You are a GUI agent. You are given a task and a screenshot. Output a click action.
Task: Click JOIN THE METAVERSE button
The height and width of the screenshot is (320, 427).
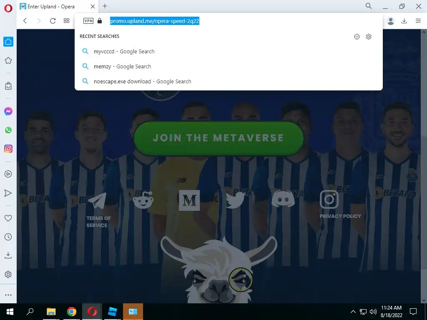(219, 138)
